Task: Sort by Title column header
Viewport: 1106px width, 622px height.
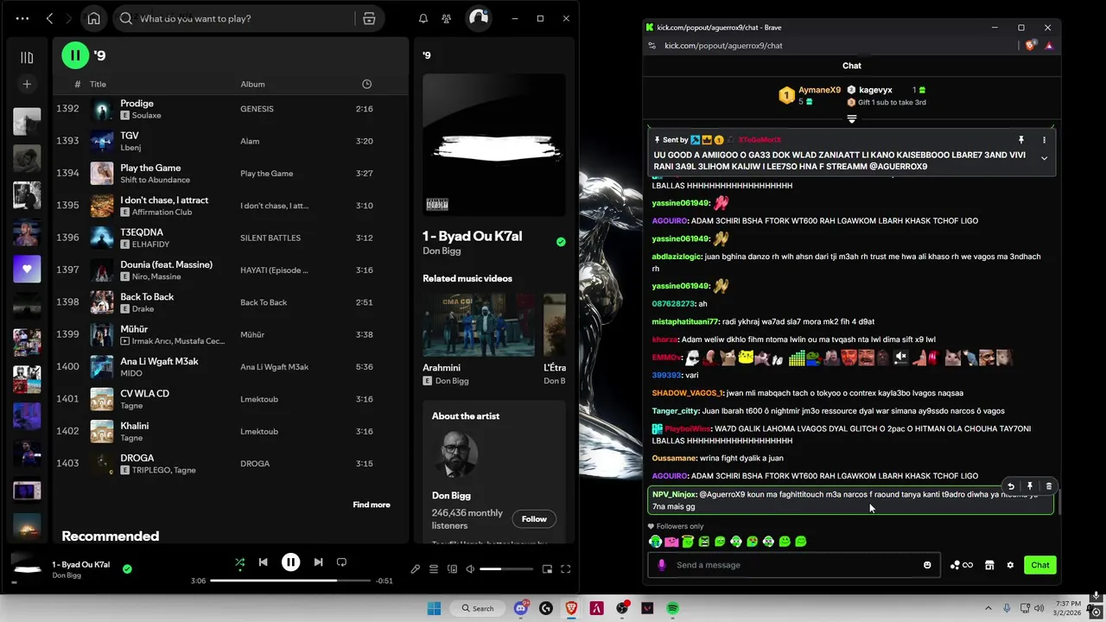Action: 98,84
